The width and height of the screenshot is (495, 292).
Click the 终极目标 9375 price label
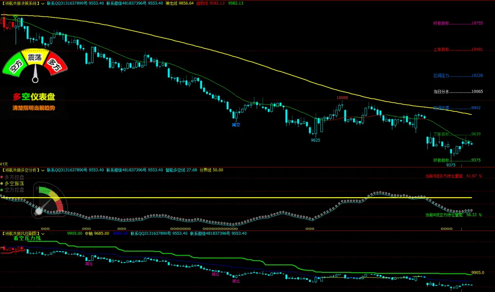457,160
